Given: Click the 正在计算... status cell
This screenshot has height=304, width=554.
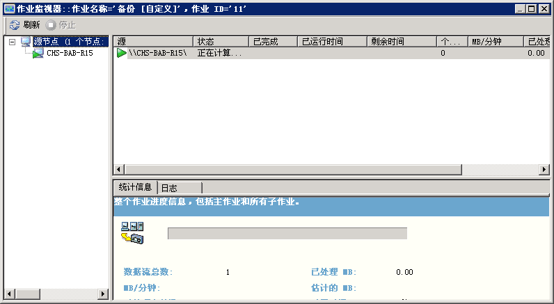Looking at the screenshot, I should [219, 53].
